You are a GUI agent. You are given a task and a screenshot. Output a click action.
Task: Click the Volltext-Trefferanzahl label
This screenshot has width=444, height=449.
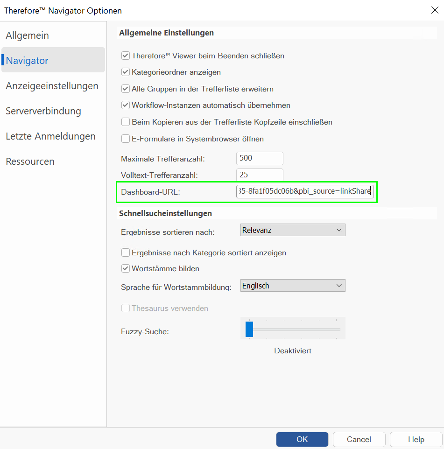pos(159,175)
